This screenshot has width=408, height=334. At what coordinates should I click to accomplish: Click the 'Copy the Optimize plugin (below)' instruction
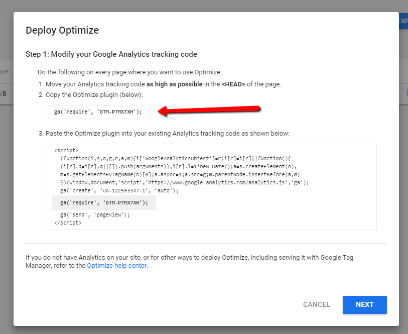click(94, 95)
